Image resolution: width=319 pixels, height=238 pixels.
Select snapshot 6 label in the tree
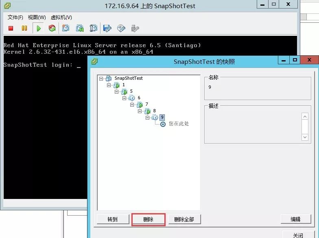pyautogui.click(x=139, y=98)
